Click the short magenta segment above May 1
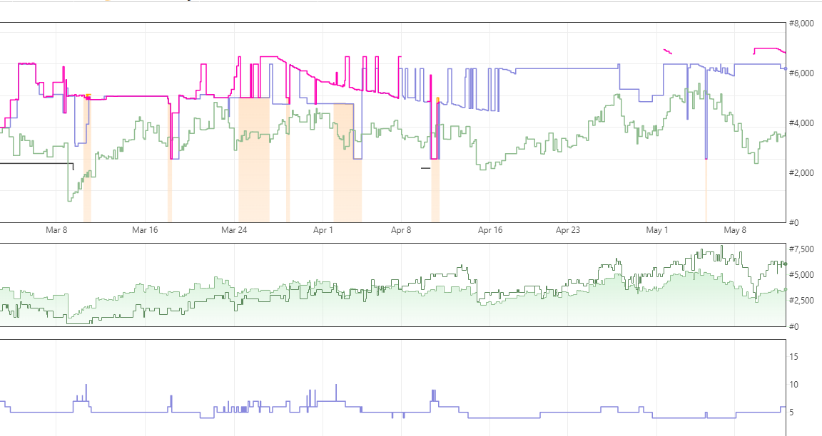This screenshot has height=436, width=822. coord(667,51)
